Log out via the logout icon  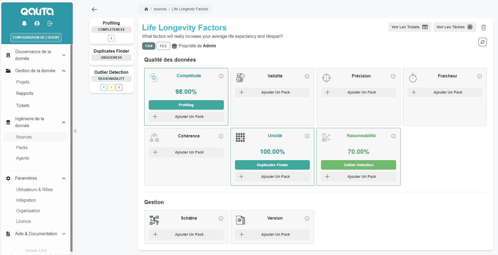coord(50,24)
